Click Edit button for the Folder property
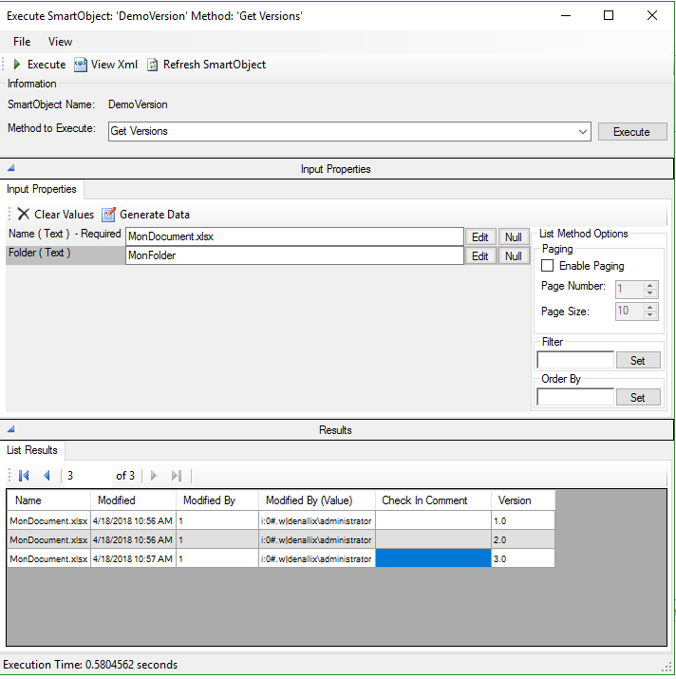676x679 pixels. pos(480,256)
